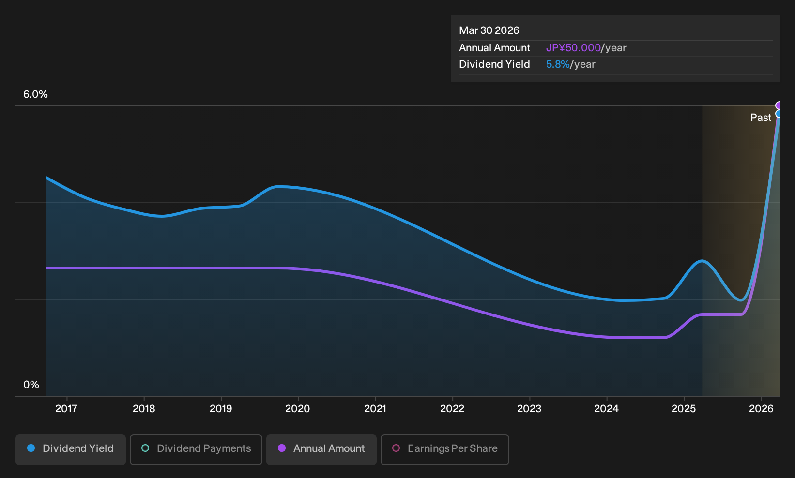
Task: Click the blue Dividend Yield legend dot
Action: (x=31, y=448)
